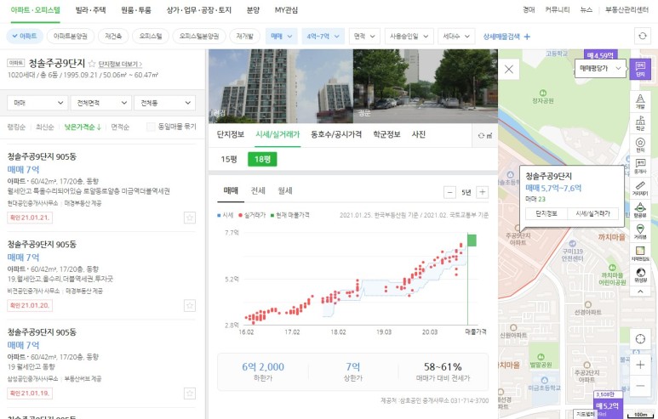Toggle area unit ㎡ conversion
The image size is (658, 419).
[485, 135]
